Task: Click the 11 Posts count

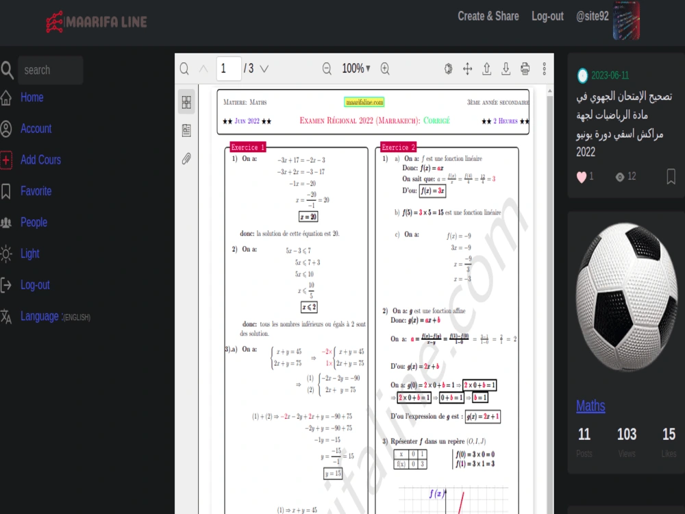Action: (584, 435)
